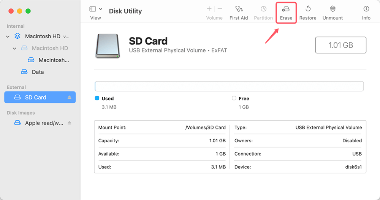Click the Used 3.1 MB table value
This screenshot has height=200, width=380.
coord(218,167)
